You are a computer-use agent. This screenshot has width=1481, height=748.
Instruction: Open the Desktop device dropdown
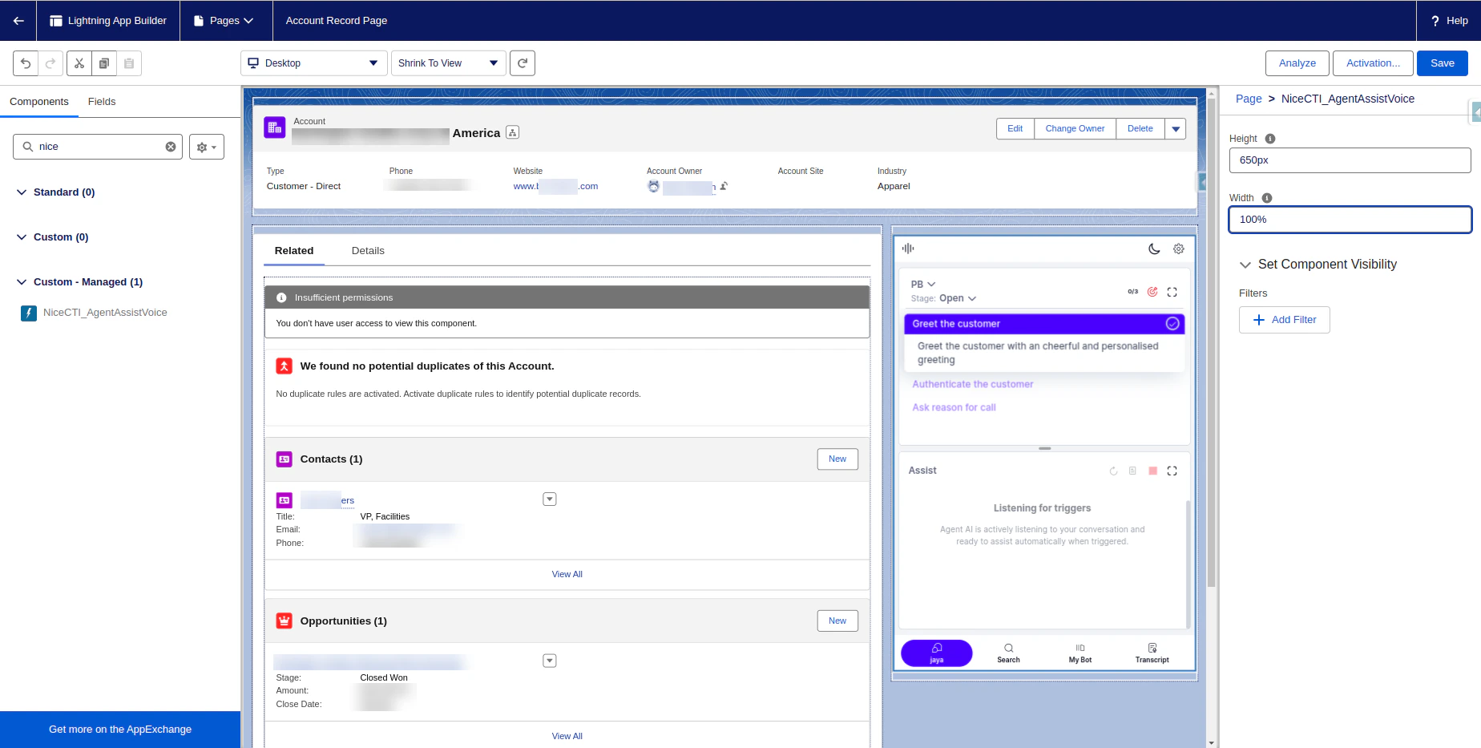coord(313,63)
